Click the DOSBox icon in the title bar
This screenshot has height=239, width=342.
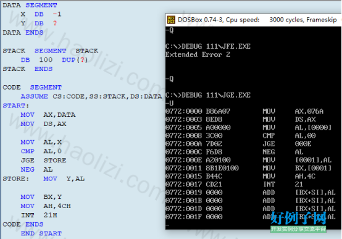point(171,20)
